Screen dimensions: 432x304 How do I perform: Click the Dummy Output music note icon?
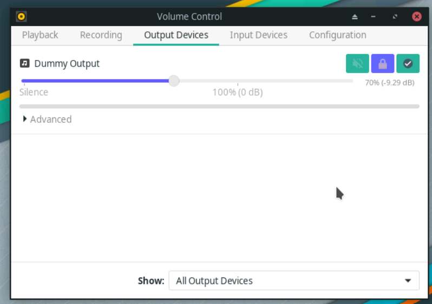(x=24, y=63)
